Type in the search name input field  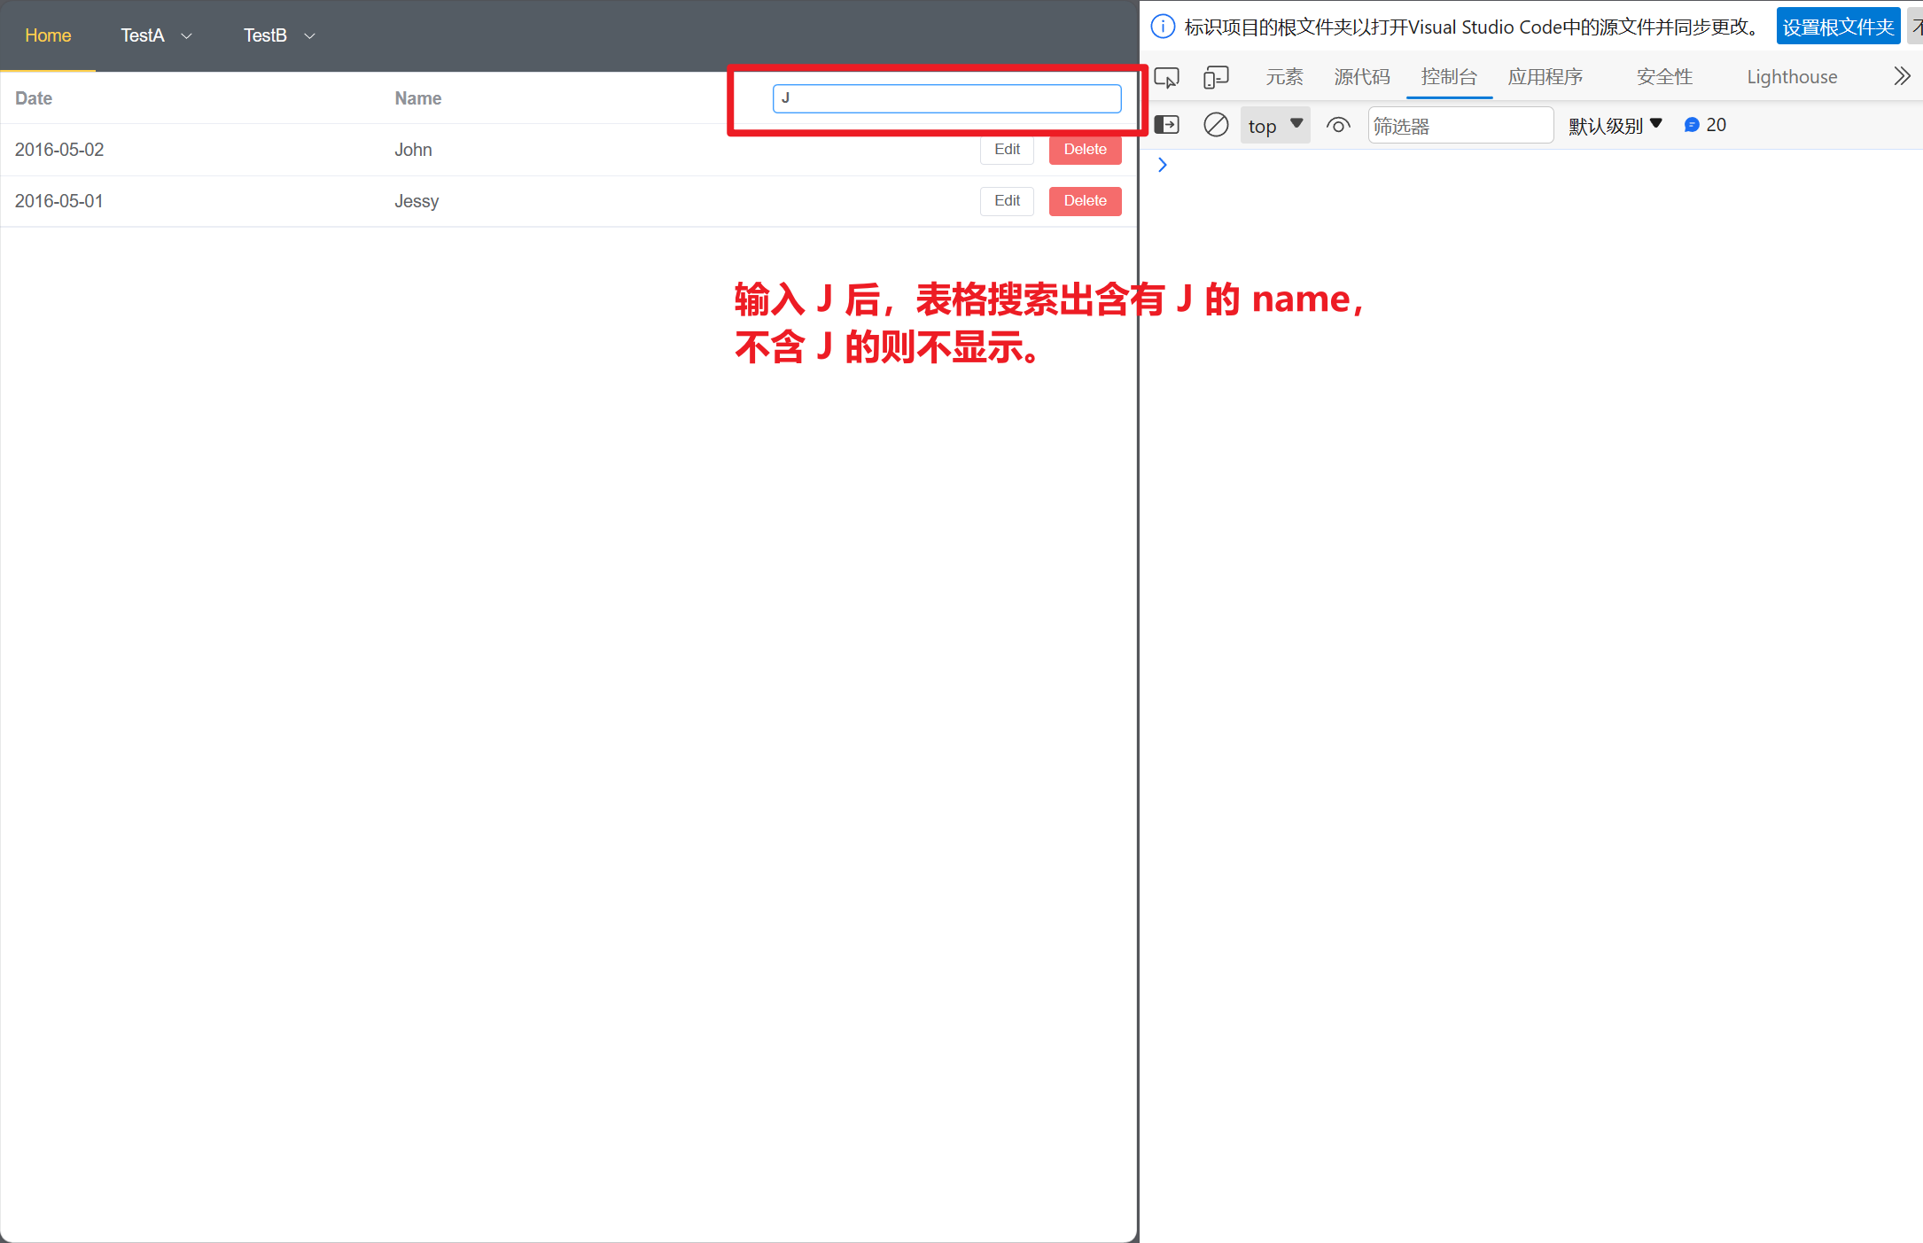click(x=946, y=98)
